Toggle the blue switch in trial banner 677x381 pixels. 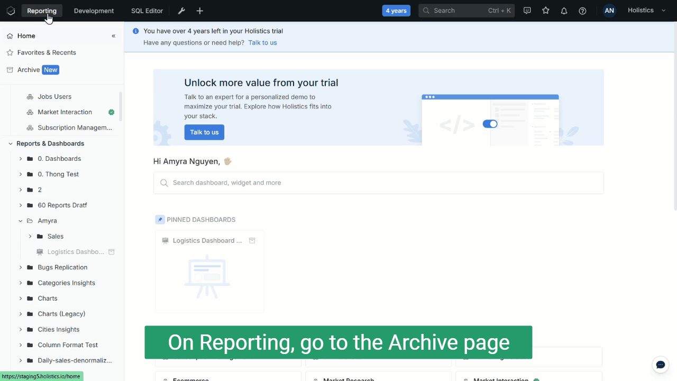[490, 124]
